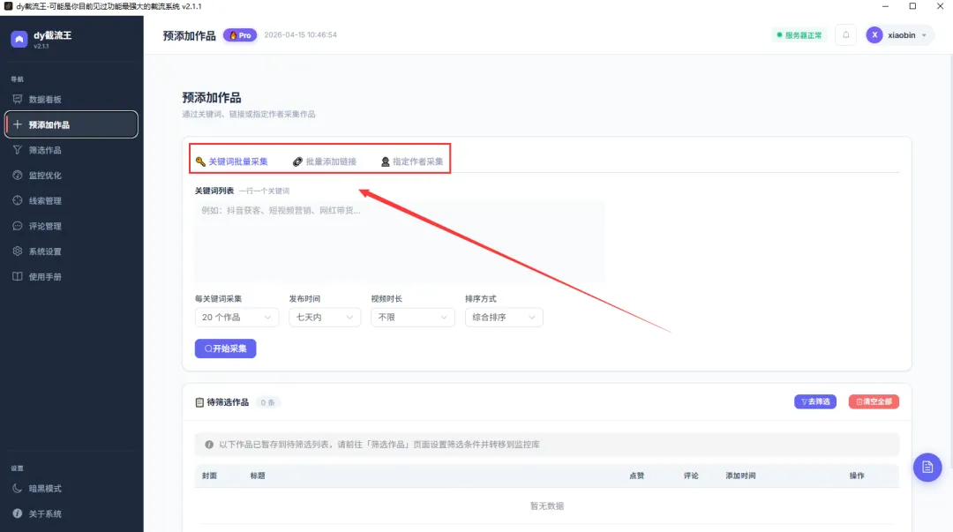Screen dimensions: 953x532
Task: Open 监控优化 monitoring panel
Action: [53, 175]
